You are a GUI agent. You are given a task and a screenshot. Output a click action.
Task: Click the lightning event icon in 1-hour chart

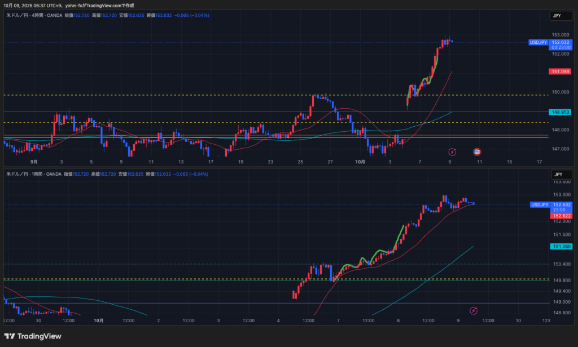[x=474, y=310]
